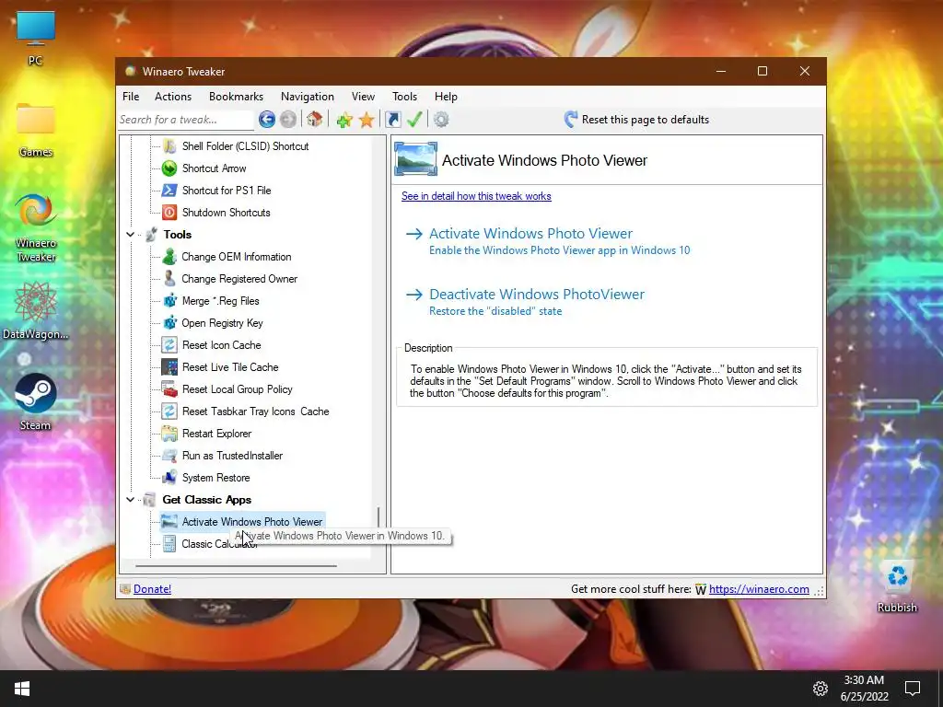This screenshot has width=943, height=707.
Task: Select Reset Icon Cache tree item text
Action: 221,345
